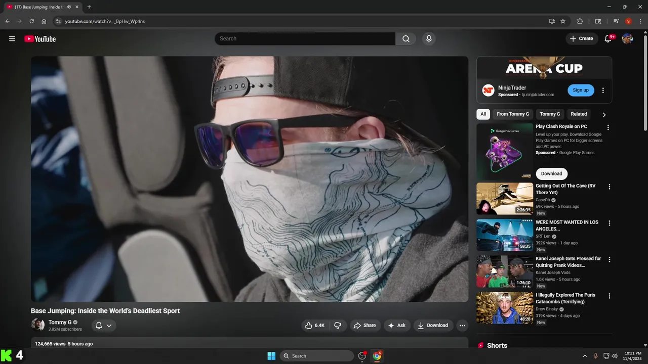Open options for WERE MOST WANTED video
This screenshot has height=364, width=648.
click(610, 223)
